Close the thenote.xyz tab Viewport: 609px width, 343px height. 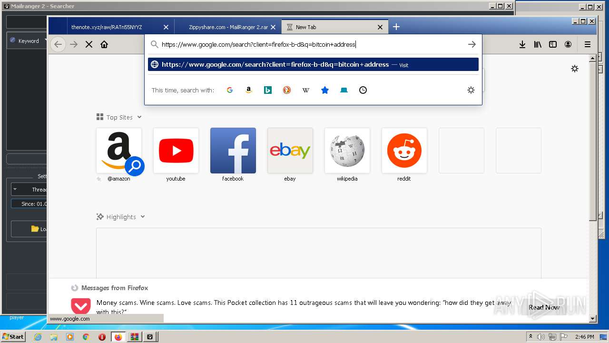[x=166, y=27]
